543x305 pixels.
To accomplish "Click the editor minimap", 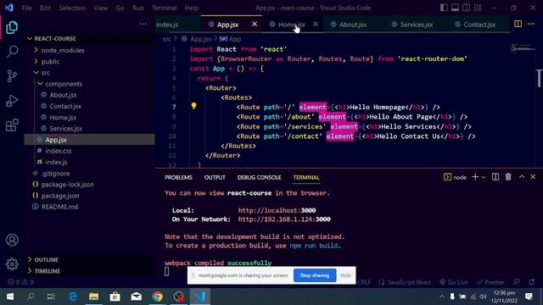I will 522,49.
